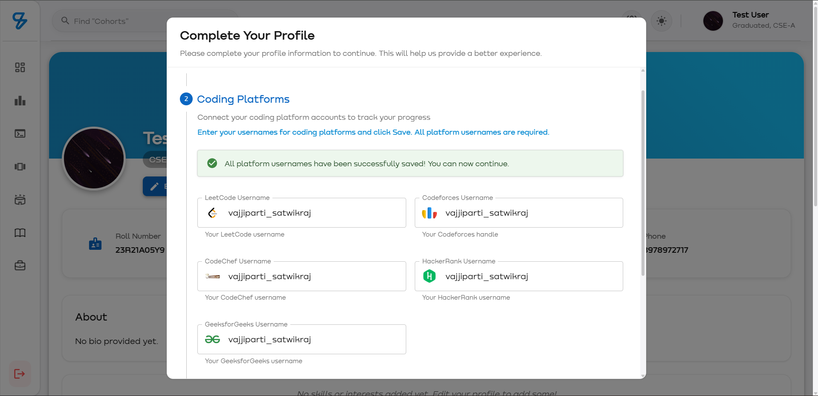
Task: Click the CodeChef username input field
Action: click(x=301, y=276)
